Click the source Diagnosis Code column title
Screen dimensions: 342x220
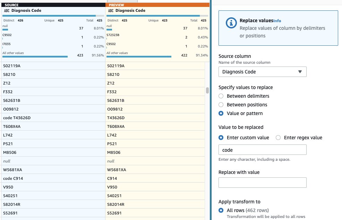tap(26, 10)
